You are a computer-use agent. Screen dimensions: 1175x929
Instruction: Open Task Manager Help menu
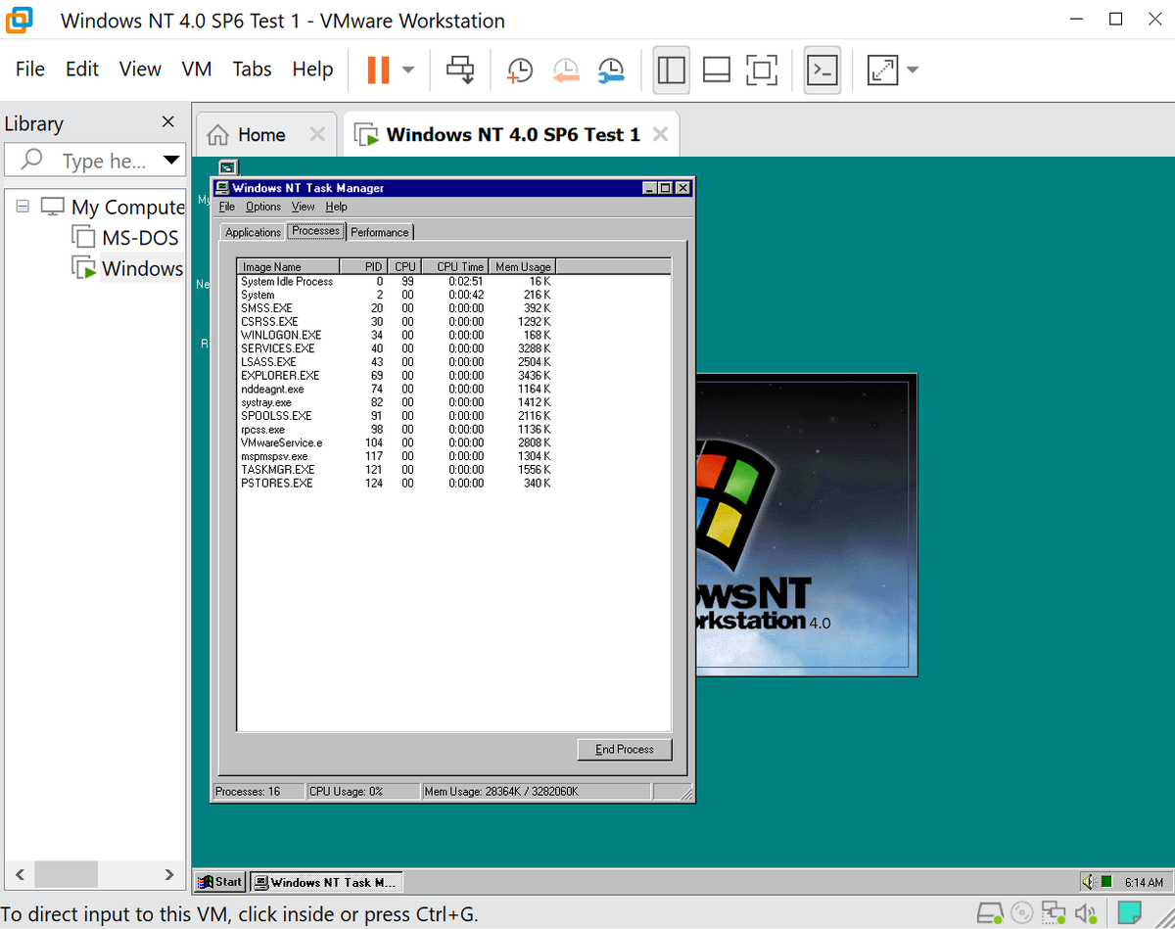[x=337, y=207]
